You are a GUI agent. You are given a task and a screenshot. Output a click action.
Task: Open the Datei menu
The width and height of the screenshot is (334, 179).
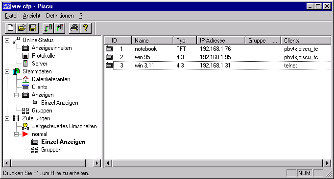11,16
